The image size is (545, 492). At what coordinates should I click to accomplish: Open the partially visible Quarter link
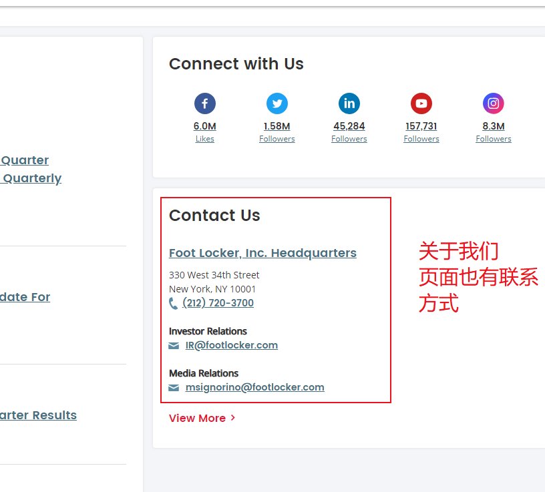[x=24, y=160]
